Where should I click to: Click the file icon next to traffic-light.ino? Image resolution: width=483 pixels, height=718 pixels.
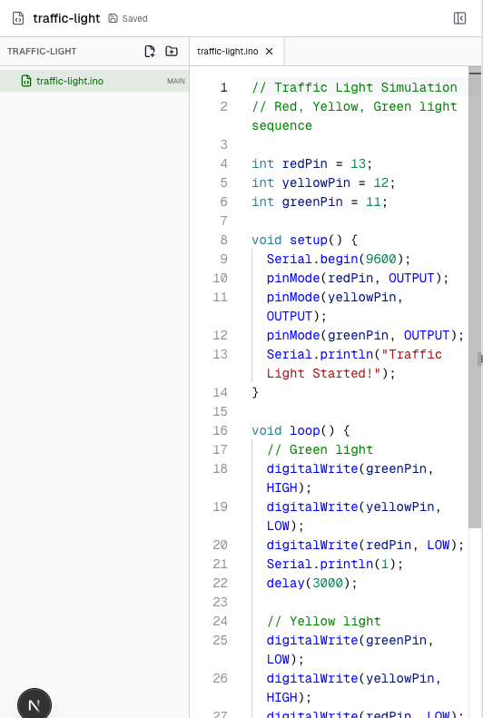point(26,81)
